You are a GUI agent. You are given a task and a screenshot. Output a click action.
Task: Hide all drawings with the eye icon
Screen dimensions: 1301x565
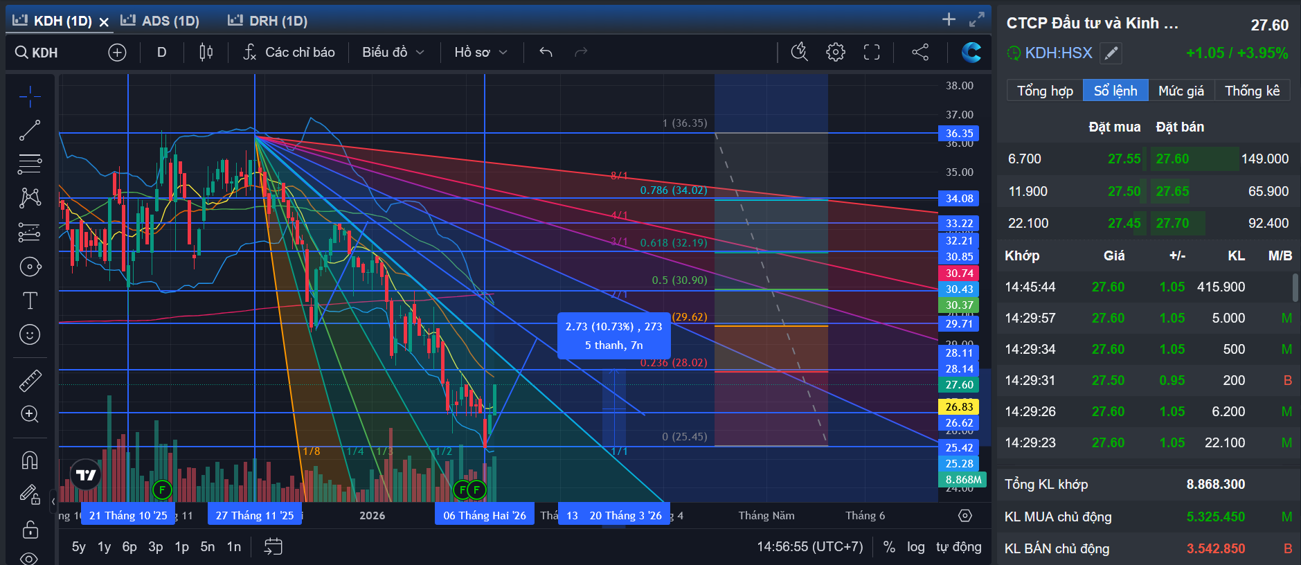pyautogui.click(x=30, y=558)
